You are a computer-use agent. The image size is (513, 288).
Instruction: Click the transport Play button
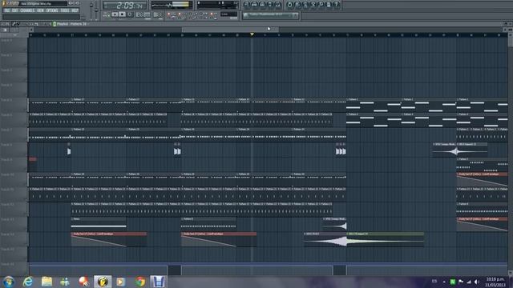[x=115, y=14]
